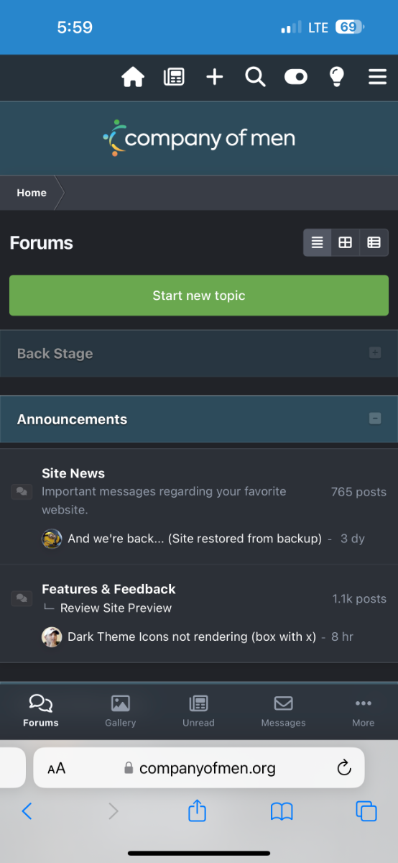Click Start new topic button
This screenshot has width=398, height=863.
pyautogui.click(x=199, y=296)
